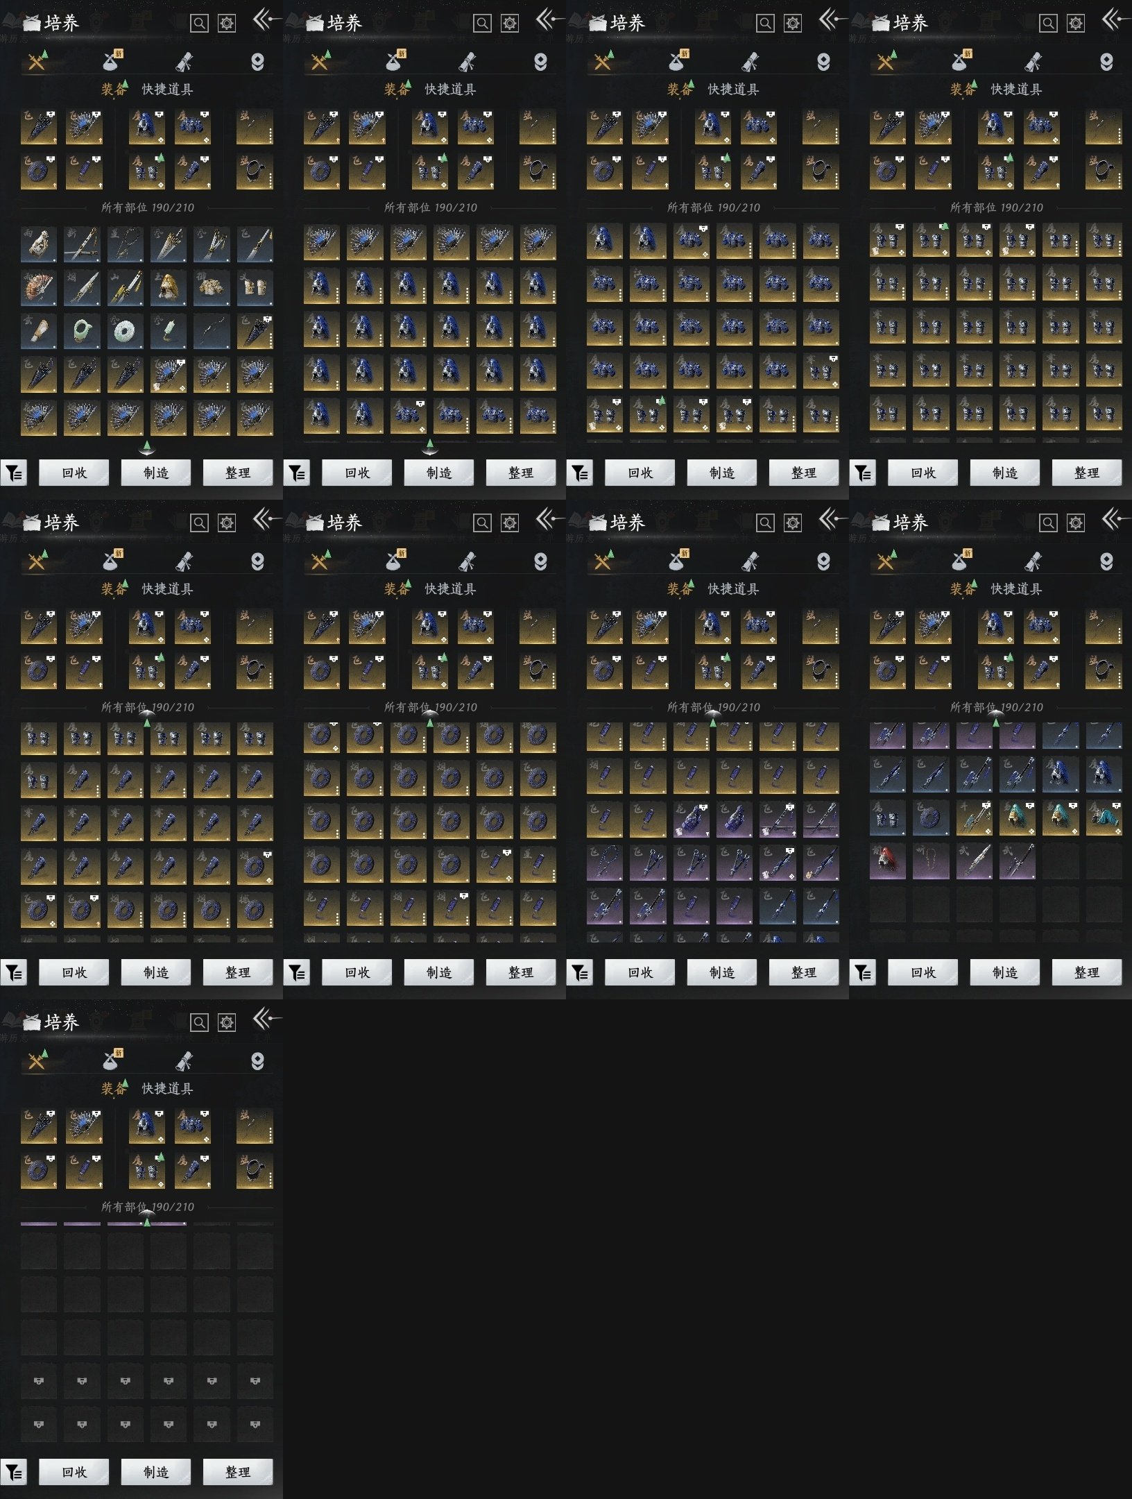This screenshot has width=1132, height=1499.
Task: Open 所有部位 slot filter above the orange fan
Action: 147,208
